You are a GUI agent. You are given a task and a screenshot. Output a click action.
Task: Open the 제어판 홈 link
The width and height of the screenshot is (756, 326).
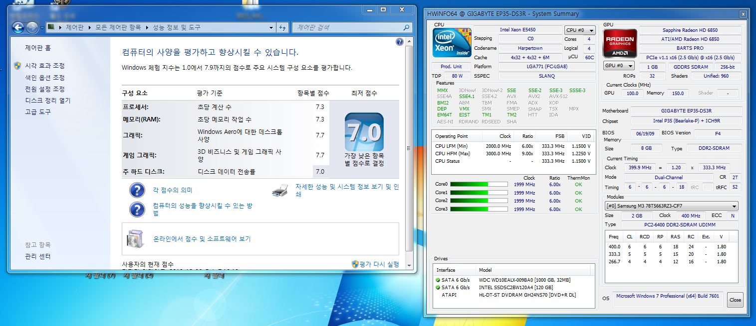point(38,48)
